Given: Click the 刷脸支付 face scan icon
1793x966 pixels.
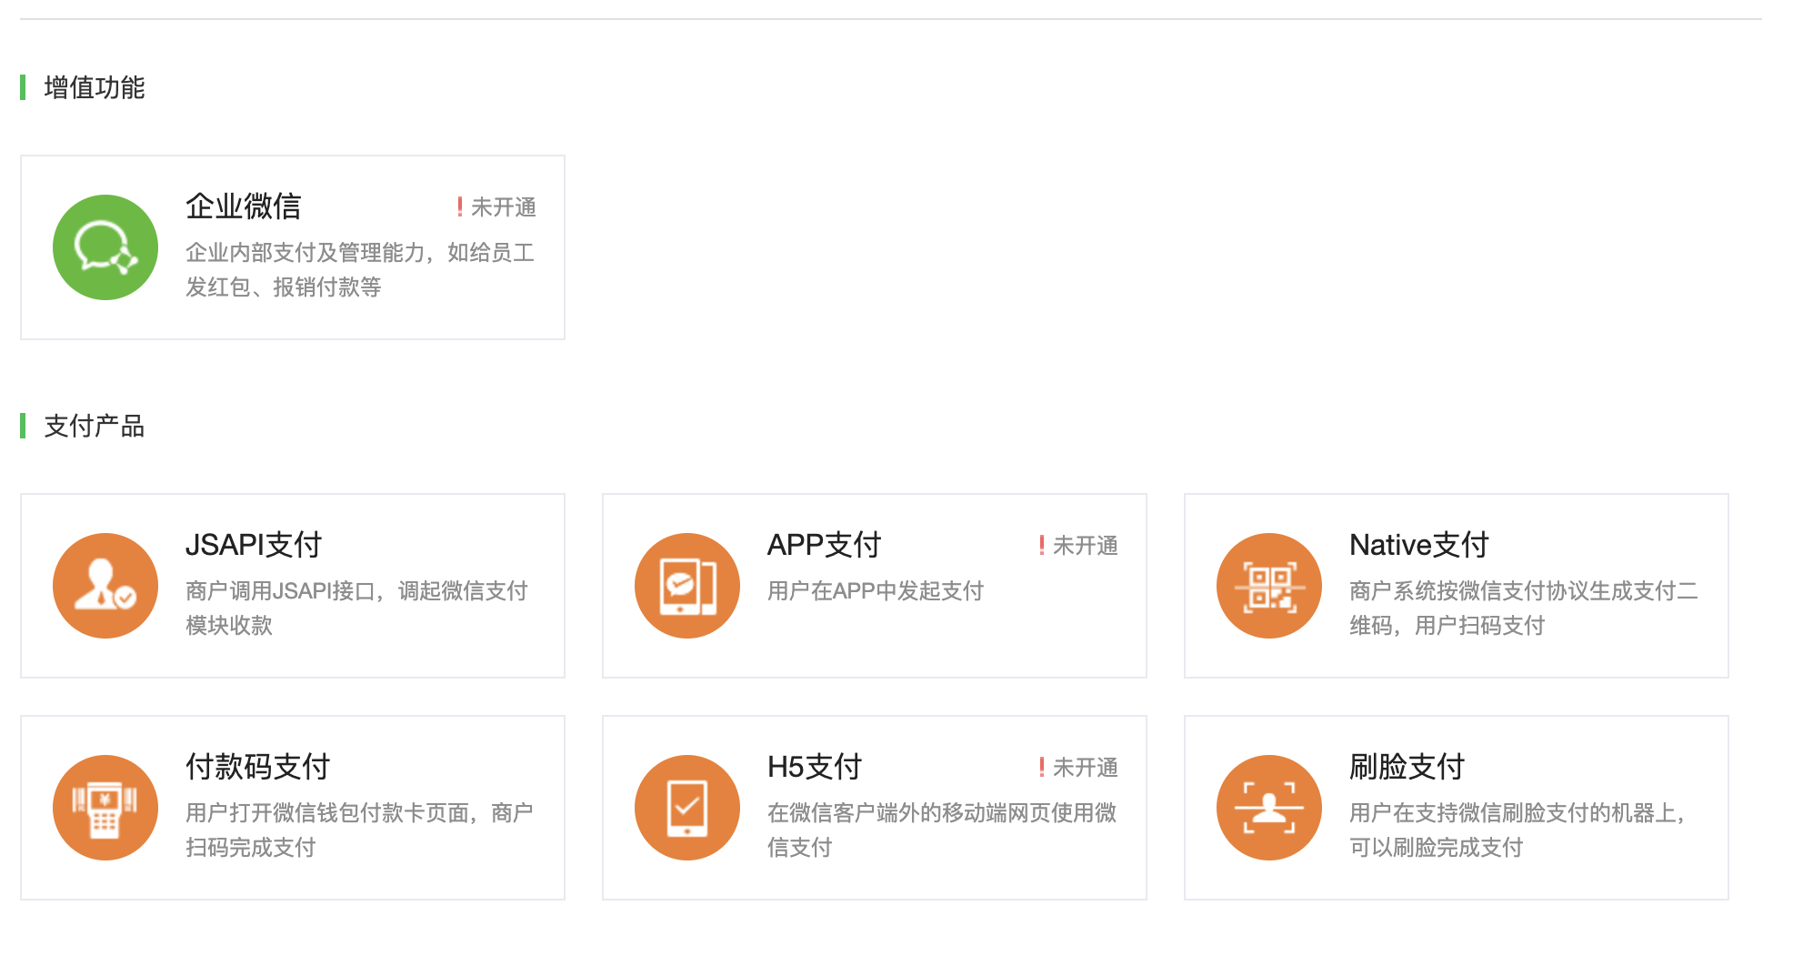Looking at the screenshot, I should (x=1269, y=808).
